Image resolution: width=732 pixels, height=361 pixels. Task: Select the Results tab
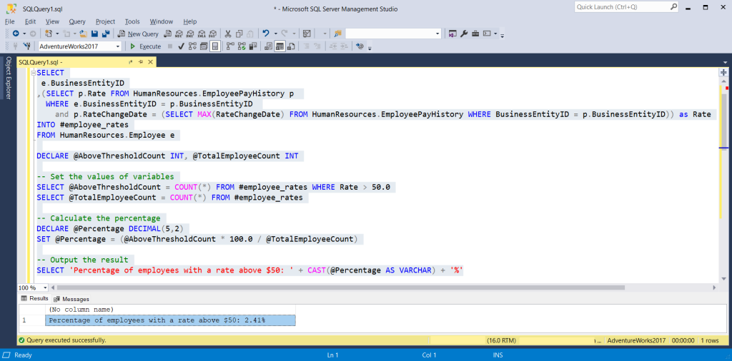(x=35, y=299)
